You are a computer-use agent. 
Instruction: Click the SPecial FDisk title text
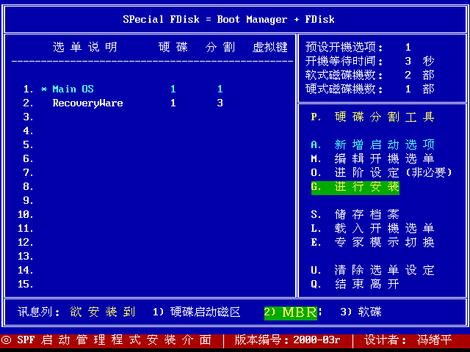click(x=228, y=20)
